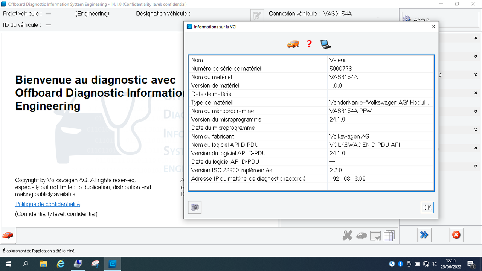Viewport: 482px width, 271px height.
Task: Select the IP address 192.168.13.69
Action: 347,178
